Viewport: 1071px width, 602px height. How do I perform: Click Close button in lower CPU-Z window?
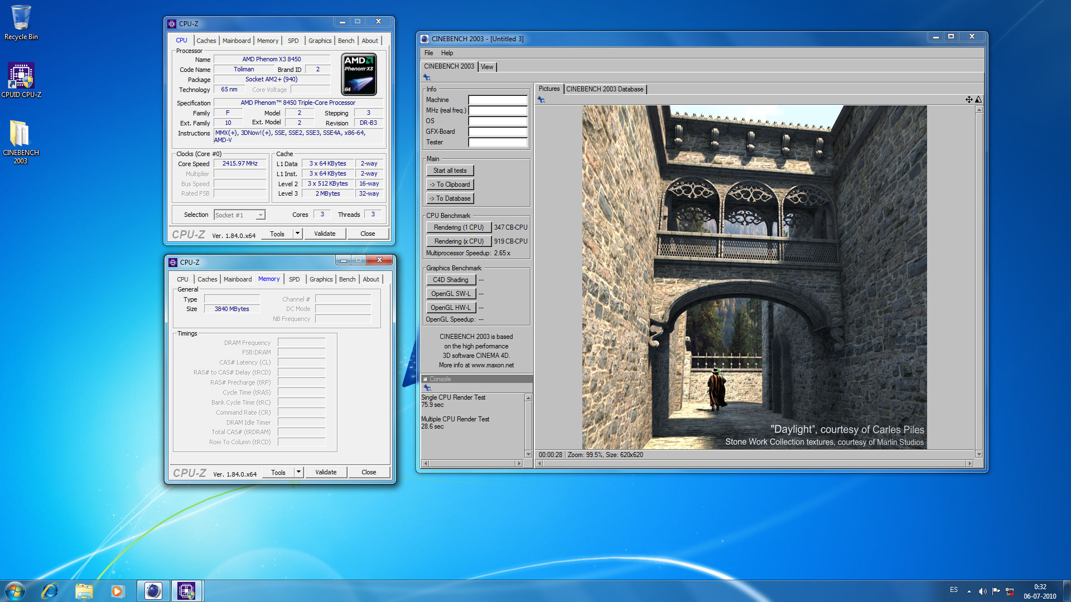(x=369, y=472)
